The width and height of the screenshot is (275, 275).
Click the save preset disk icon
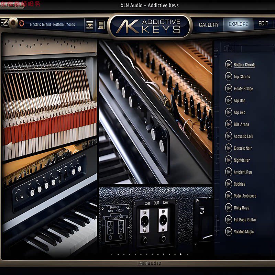(x=101, y=25)
